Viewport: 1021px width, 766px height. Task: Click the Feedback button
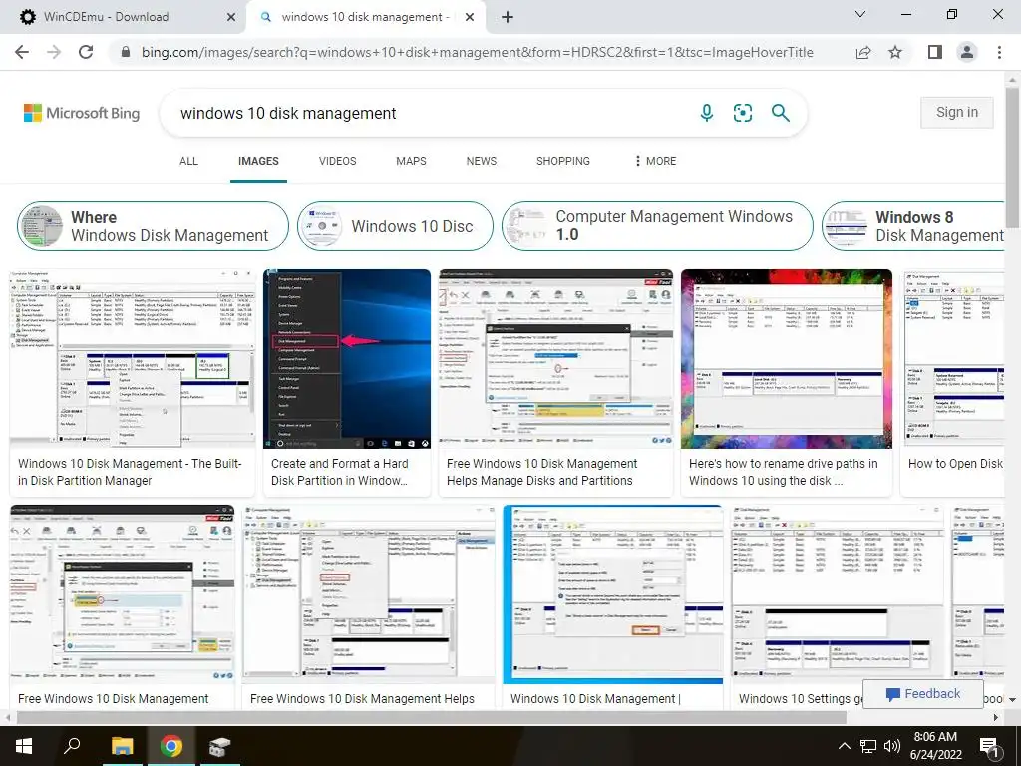click(922, 694)
